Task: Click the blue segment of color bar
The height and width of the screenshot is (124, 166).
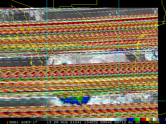Action: (130, 119)
